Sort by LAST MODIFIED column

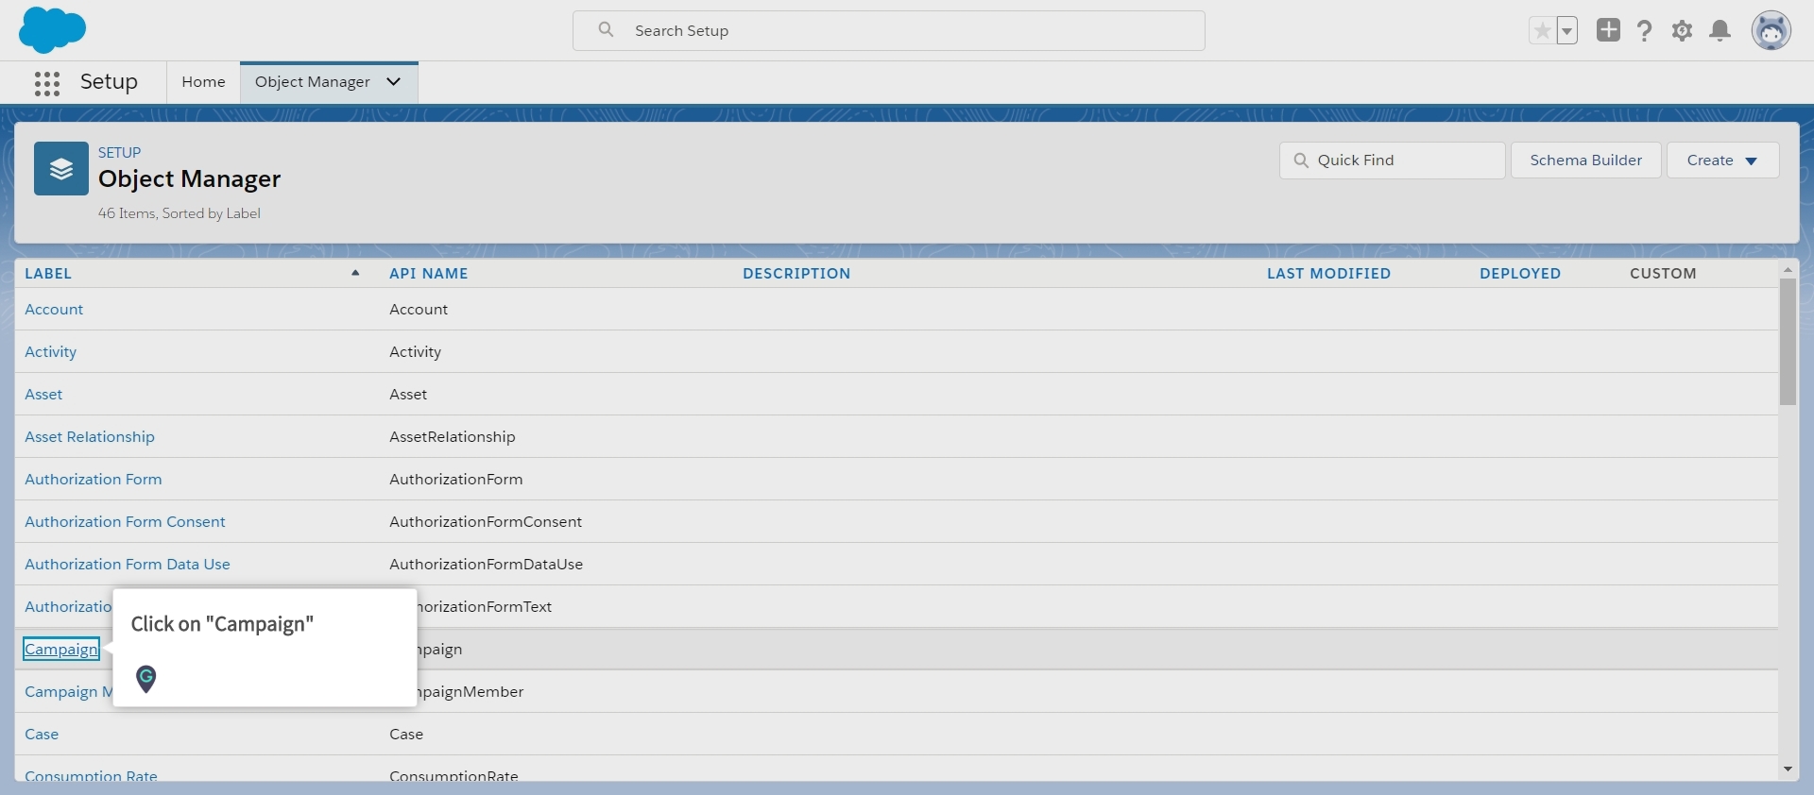coord(1328,274)
